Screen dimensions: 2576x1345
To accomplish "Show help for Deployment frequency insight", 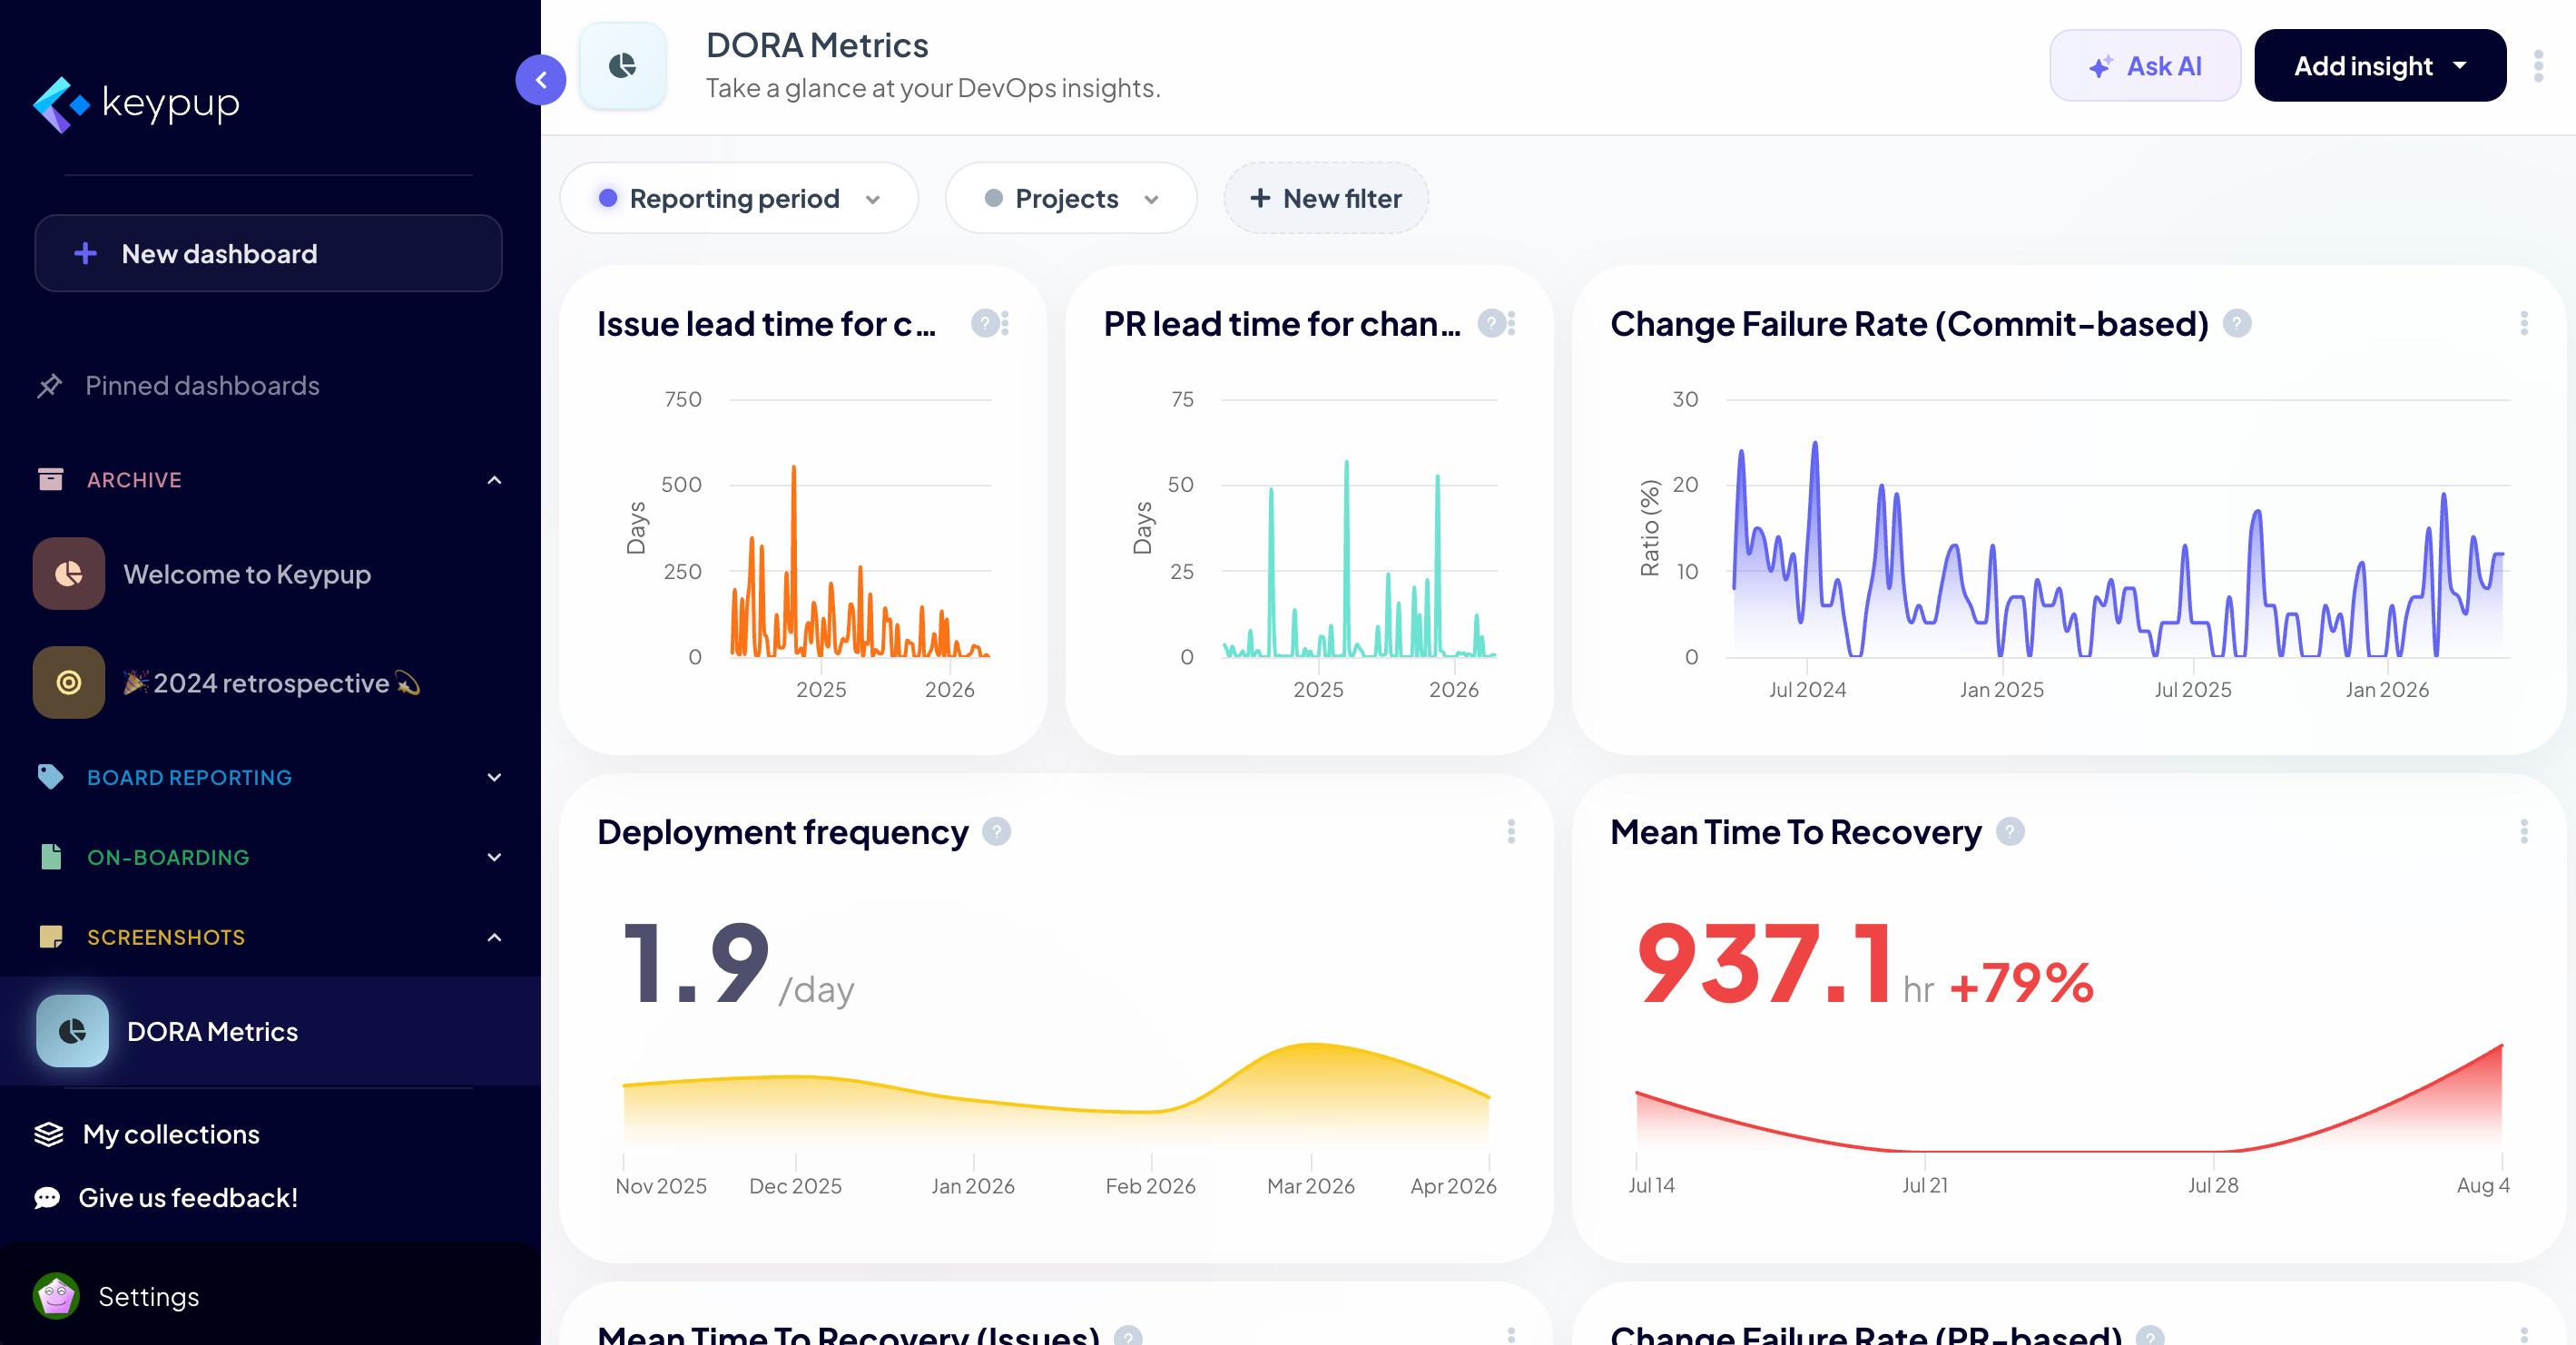I will (996, 832).
